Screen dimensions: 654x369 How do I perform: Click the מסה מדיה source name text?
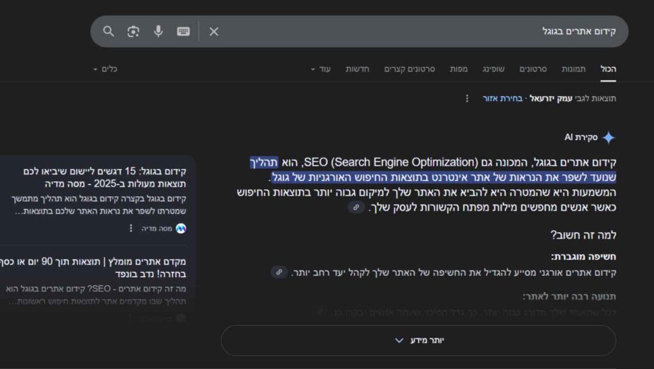pyautogui.click(x=157, y=228)
